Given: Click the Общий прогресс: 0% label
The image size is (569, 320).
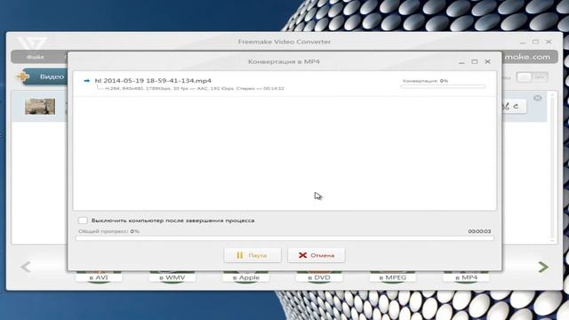Looking at the screenshot, I should coord(108,231).
